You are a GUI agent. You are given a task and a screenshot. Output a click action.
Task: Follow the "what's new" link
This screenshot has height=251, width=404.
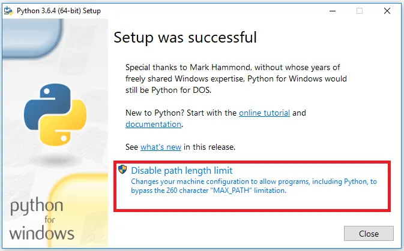(161, 147)
